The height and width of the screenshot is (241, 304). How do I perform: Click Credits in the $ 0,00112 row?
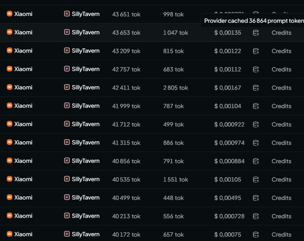point(281,69)
